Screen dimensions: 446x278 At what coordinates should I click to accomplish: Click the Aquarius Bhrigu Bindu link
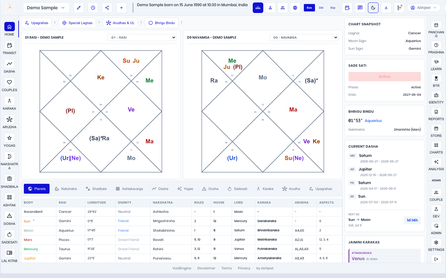[x=373, y=121]
